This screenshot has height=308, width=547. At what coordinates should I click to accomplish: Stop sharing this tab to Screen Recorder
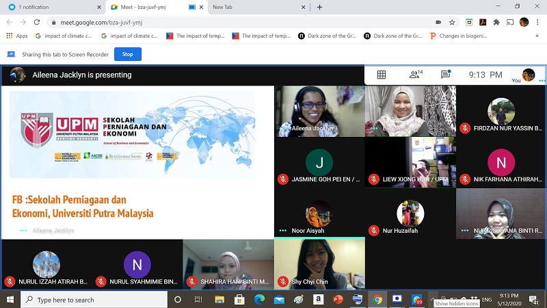pyautogui.click(x=128, y=53)
